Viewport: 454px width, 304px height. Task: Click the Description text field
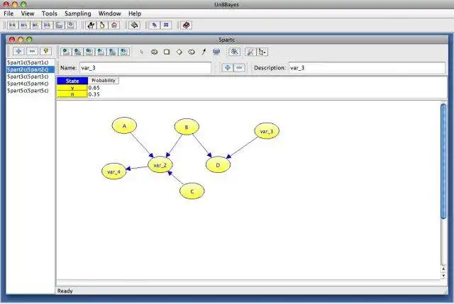click(367, 68)
